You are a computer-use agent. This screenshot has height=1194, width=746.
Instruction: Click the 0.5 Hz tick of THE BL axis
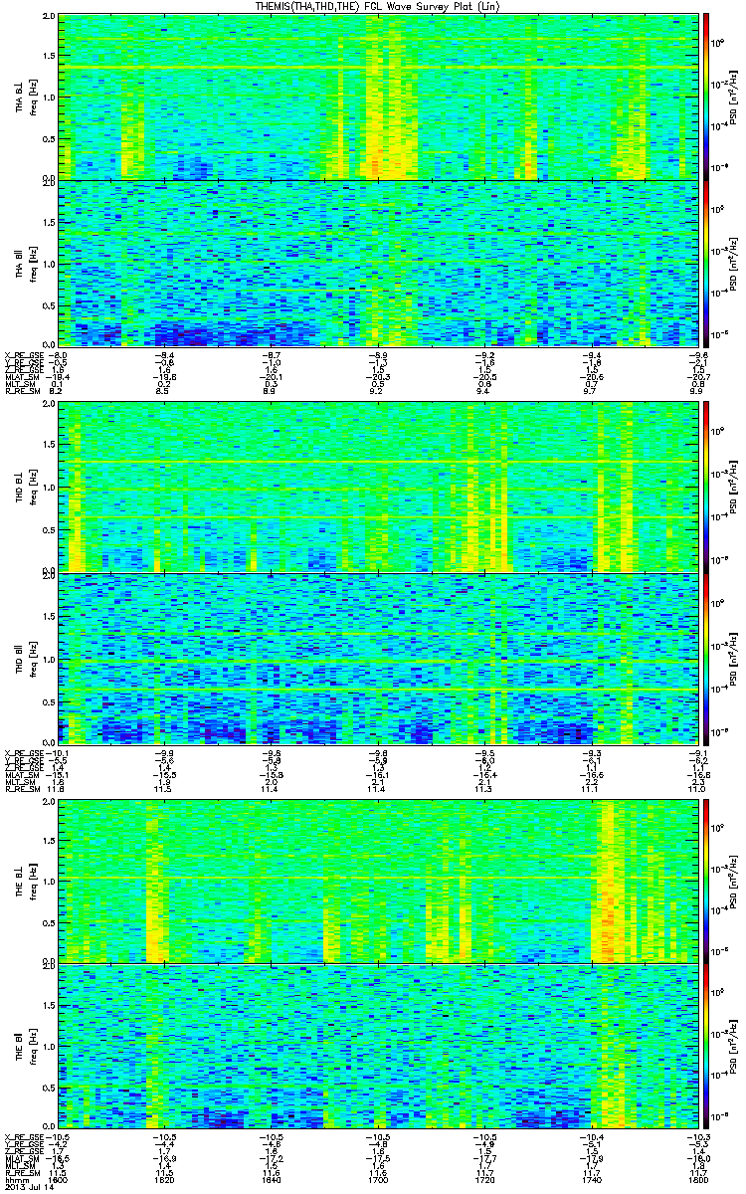49,921
